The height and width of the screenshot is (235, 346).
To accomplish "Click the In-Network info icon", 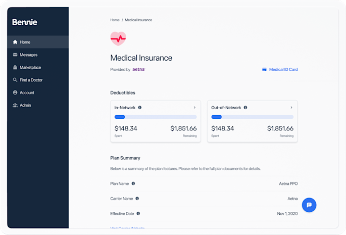I will 140,108.
